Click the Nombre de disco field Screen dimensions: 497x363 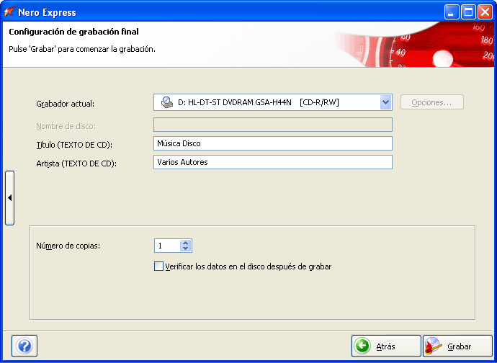click(273, 125)
